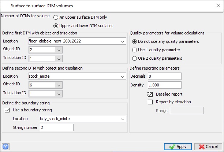Select An upper surface DTM only option
Screen dimensions: 224x152
pos(56,17)
